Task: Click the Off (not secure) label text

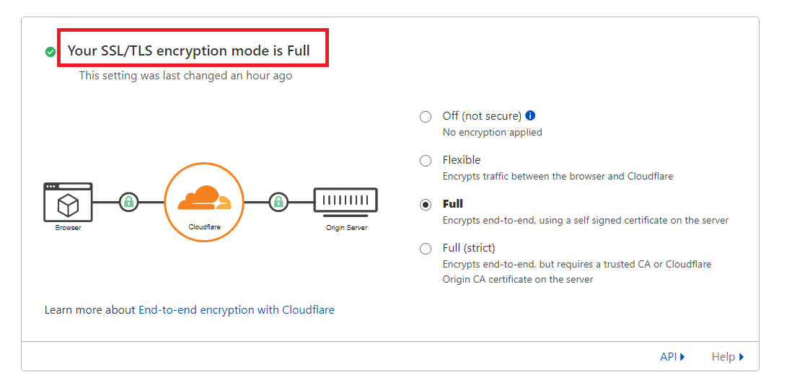Action: [482, 116]
